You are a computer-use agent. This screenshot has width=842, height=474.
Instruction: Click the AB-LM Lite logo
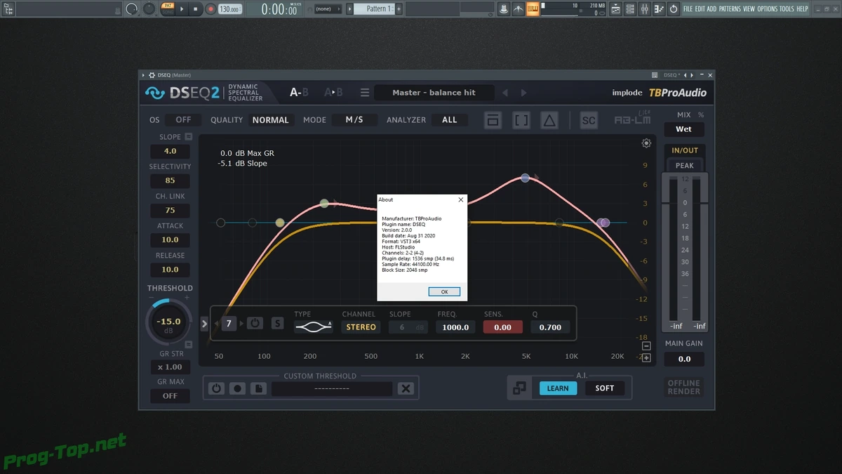633,119
